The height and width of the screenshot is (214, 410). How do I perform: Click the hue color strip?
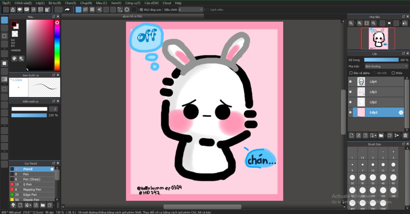[x=57, y=45]
